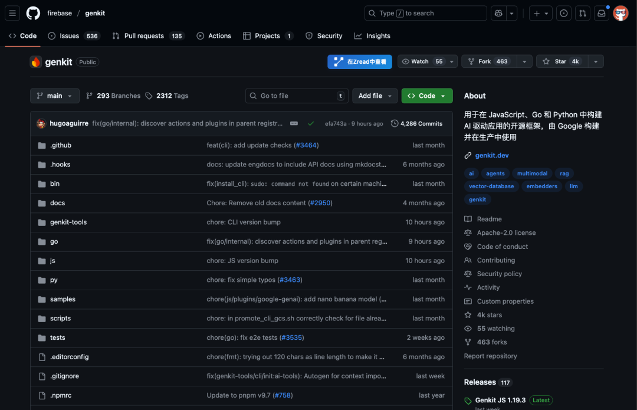Image resolution: width=637 pixels, height=410 pixels.
Task: Open the Contributing link
Action: (490, 260)
